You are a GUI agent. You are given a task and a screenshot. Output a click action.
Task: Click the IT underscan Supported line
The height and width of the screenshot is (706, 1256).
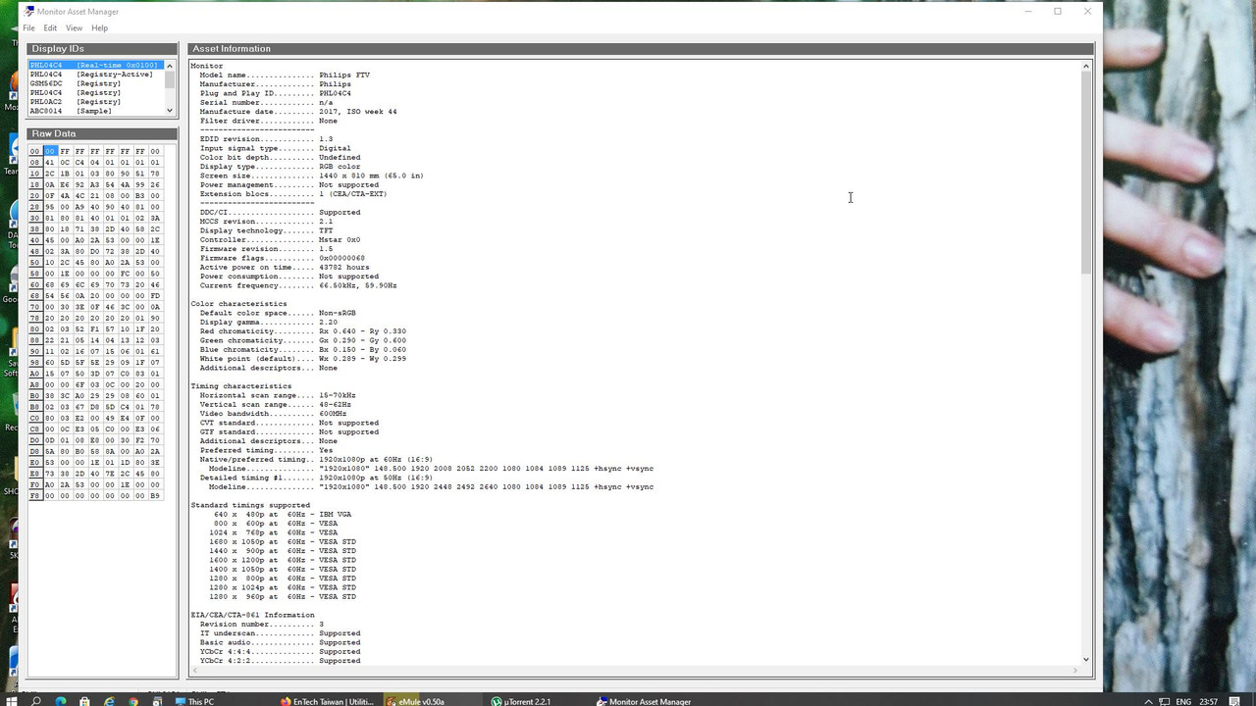[x=280, y=632]
